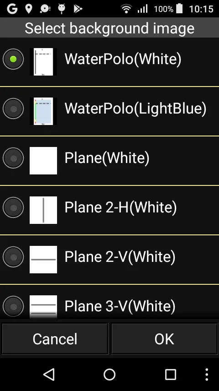Open the three-dot overflow menu
219x391 pixels.
point(207,375)
